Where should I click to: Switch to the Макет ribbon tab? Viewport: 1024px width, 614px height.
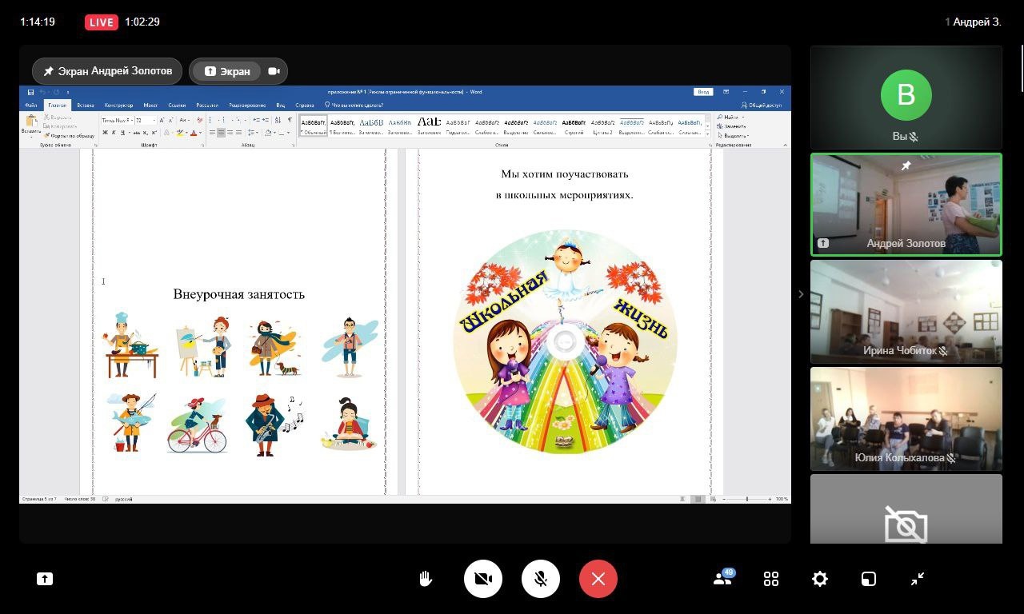150,105
